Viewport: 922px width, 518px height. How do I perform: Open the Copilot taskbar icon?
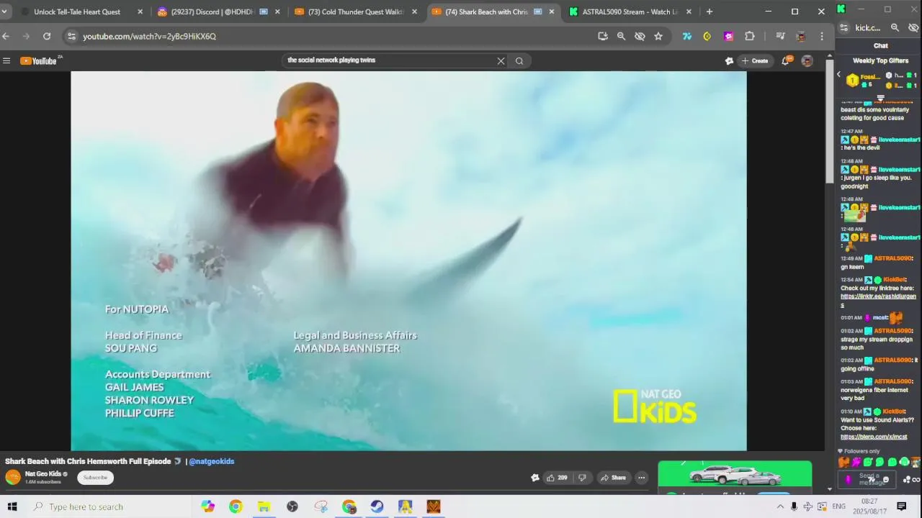[x=208, y=506]
